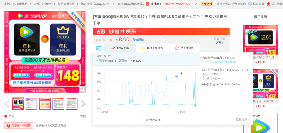Expand ranking banner with right chevron
The width and height of the screenshot is (283, 133).
click(x=196, y=4)
